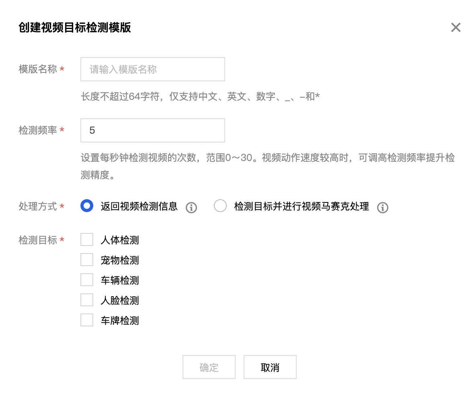Enable the 人体检测 checkbox
476x396 pixels.
click(x=87, y=240)
